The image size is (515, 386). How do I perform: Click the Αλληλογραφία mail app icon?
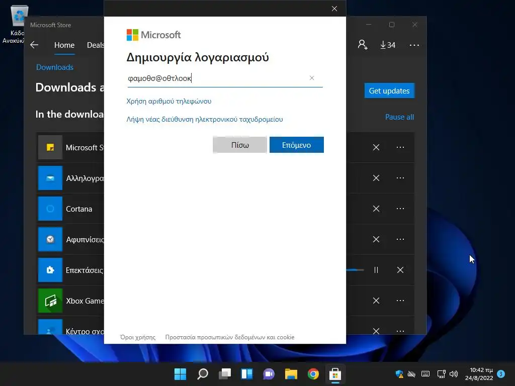pyautogui.click(x=50, y=178)
